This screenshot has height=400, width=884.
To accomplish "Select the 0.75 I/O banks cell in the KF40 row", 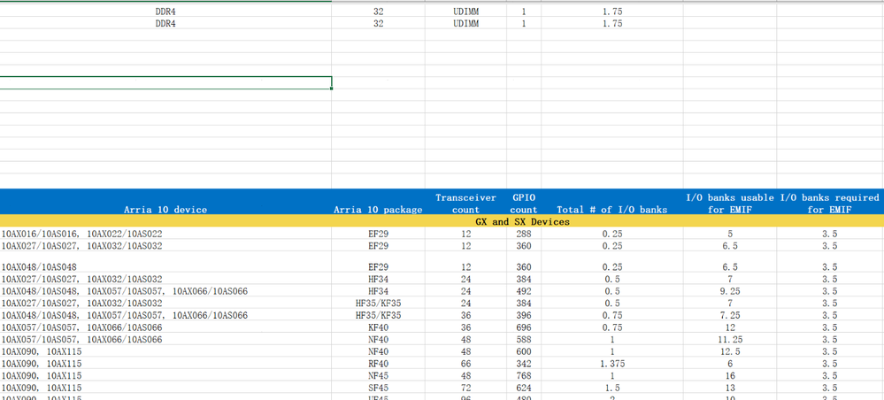I will tap(611, 327).
